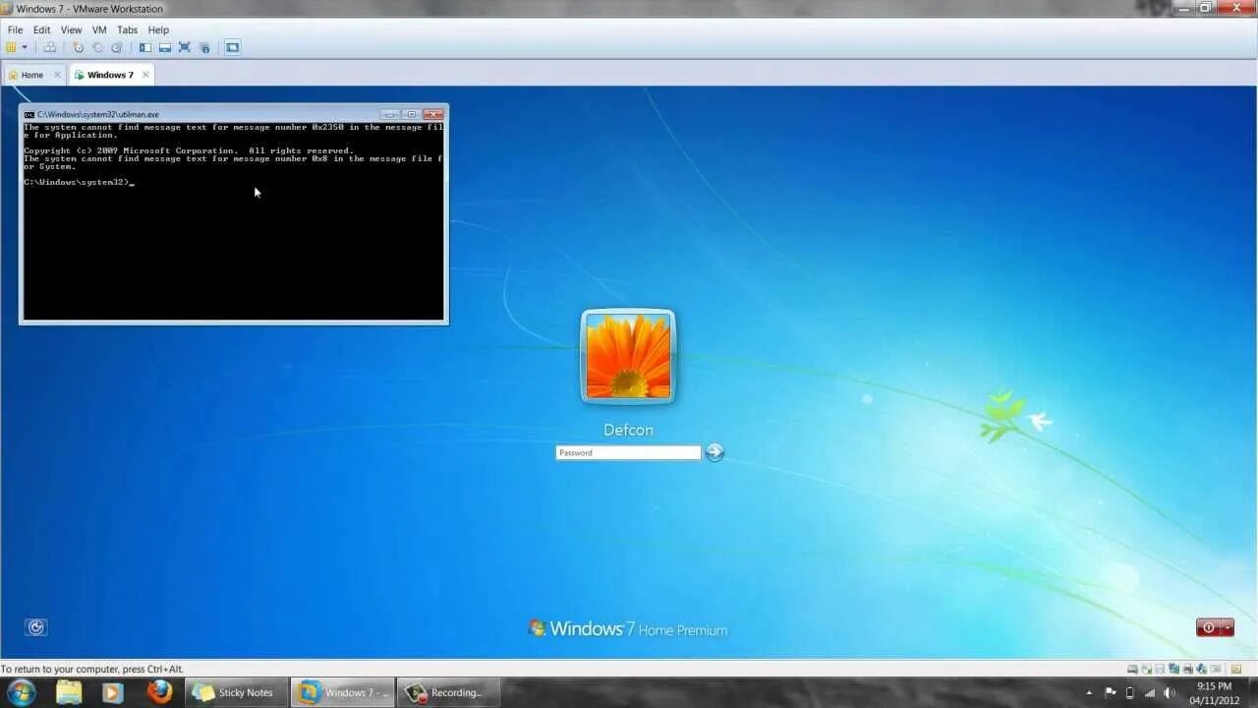Viewport: 1258px width, 708px height.
Task: Maximize the utilman.exe command window
Action: point(411,114)
